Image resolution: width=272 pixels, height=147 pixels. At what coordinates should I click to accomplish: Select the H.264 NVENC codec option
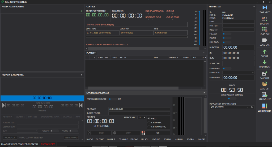(x=149, y=123)
